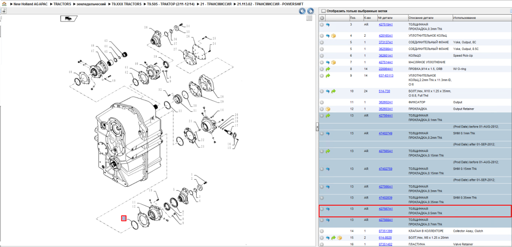This screenshot has height=247, width=512.
Task: Open New Holland AG APAC breadcrumb
Action: pos(31,4)
